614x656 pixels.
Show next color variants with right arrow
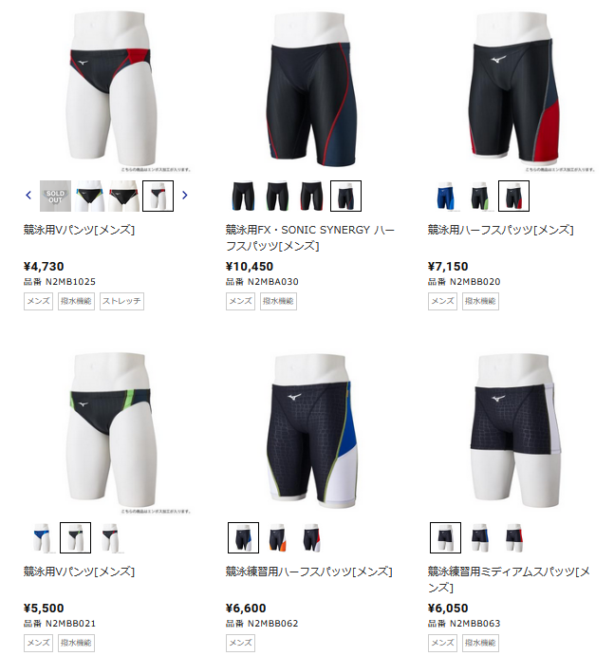point(185,196)
